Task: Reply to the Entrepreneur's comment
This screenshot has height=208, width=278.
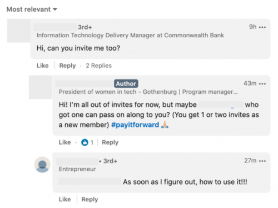Action: point(90,199)
